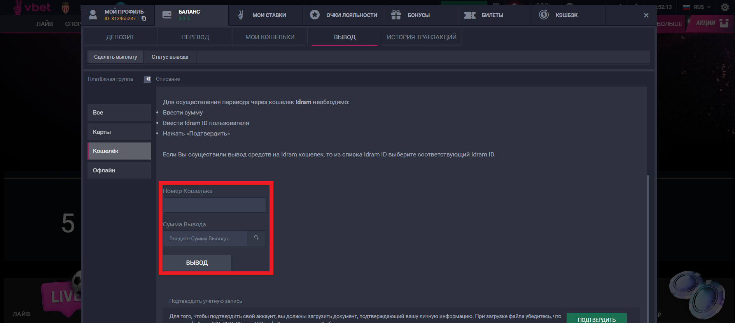Open the Очки лояльности tab
This screenshot has width=735, height=323.
343,15
